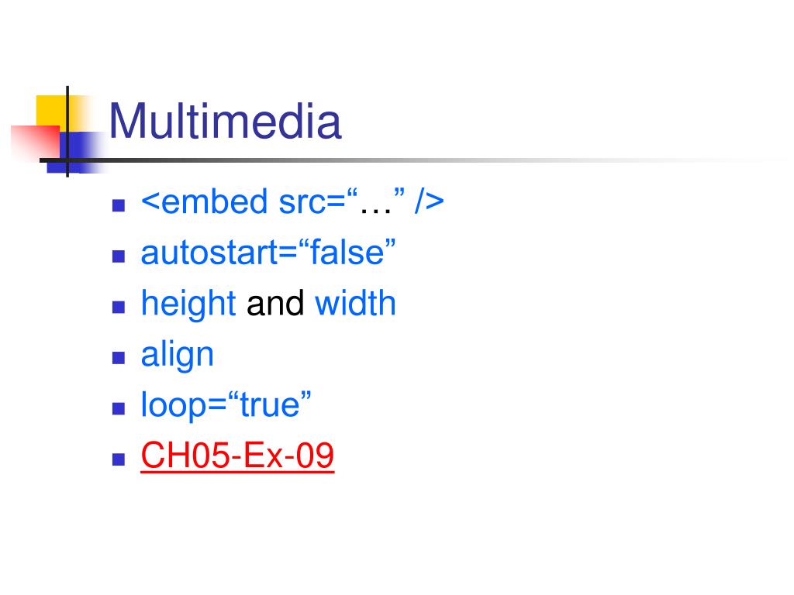Select the autostart="false" bullet text
Image resolution: width=794 pixels, height=595 pixels.
[268, 252]
